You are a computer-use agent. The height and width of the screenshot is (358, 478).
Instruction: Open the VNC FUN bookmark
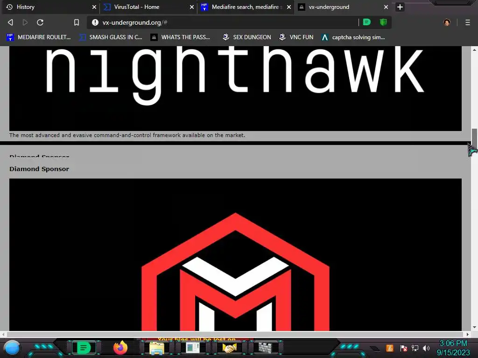click(296, 37)
